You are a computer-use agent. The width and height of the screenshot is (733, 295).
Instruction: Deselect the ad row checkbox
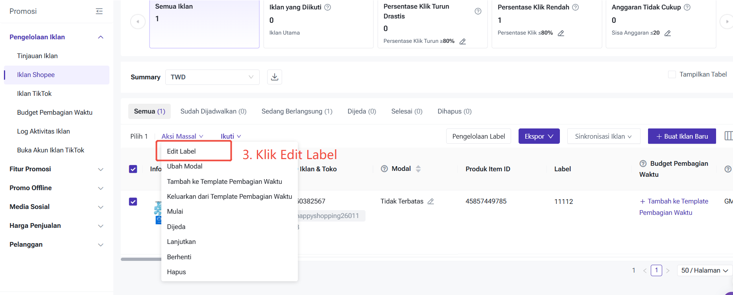point(133,202)
